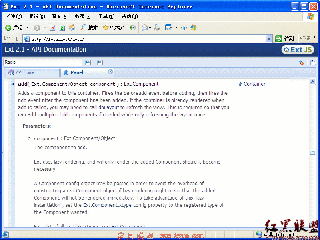Open the Favorites star toolbar button

(x=114, y=28)
